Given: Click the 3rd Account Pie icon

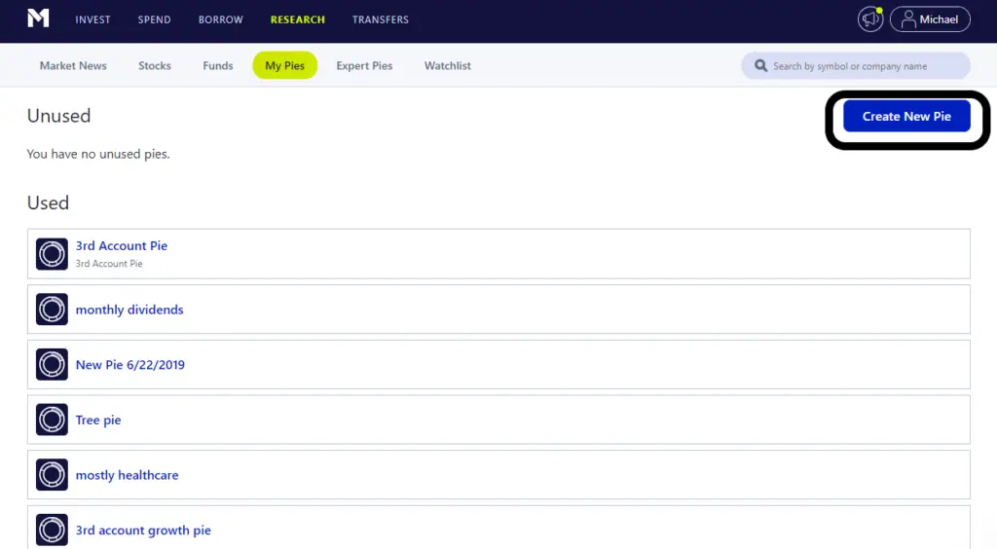Looking at the screenshot, I should (x=52, y=254).
